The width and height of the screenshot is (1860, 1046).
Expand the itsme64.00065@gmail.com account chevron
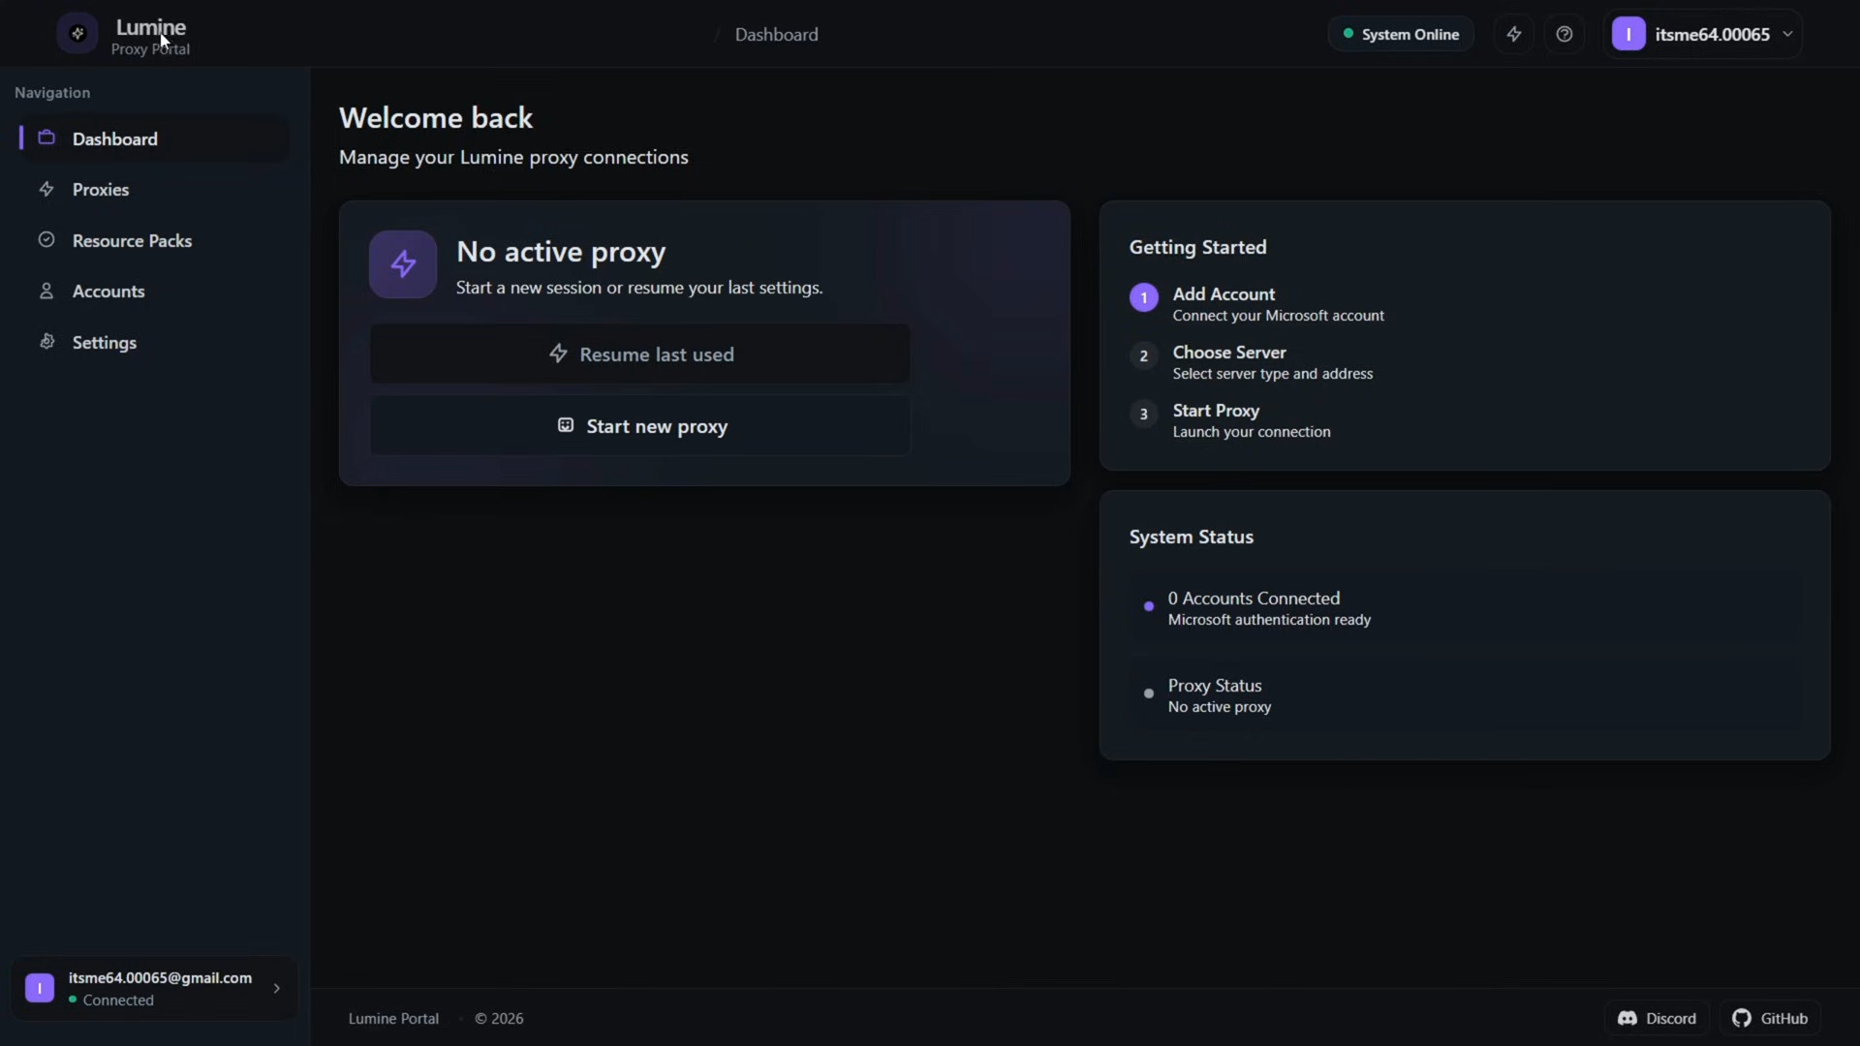pyautogui.click(x=276, y=988)
